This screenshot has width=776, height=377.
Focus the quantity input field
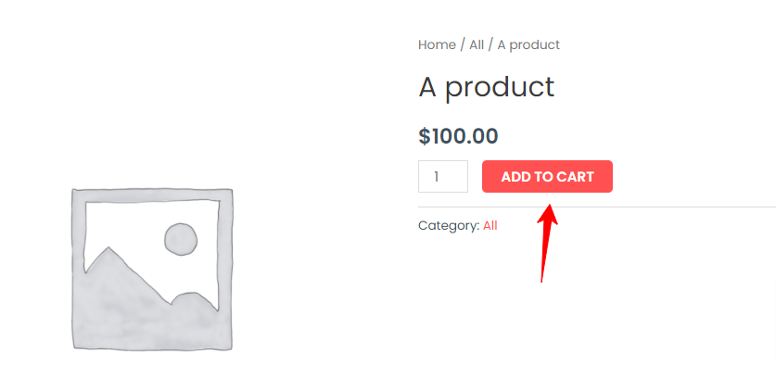443,177
